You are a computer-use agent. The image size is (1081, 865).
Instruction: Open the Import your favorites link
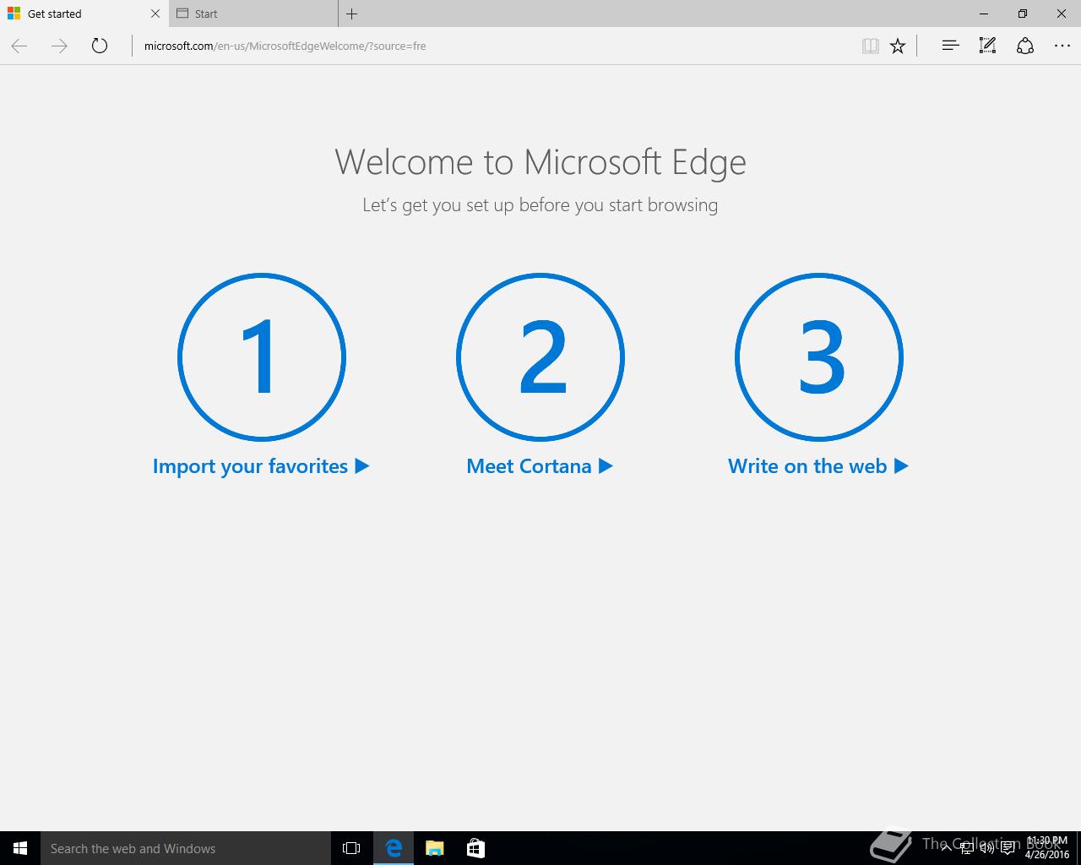pos(261,466)
